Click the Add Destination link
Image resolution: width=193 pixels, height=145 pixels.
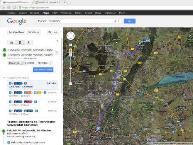pyautogui.click(x=15, y=58)
